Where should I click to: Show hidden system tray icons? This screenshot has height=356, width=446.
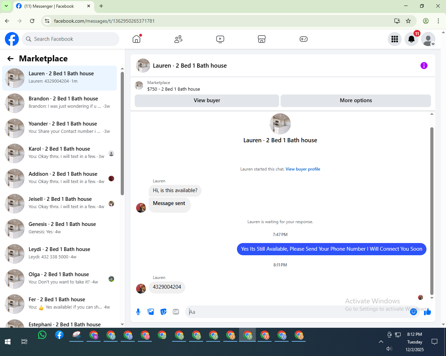(381, 342)
